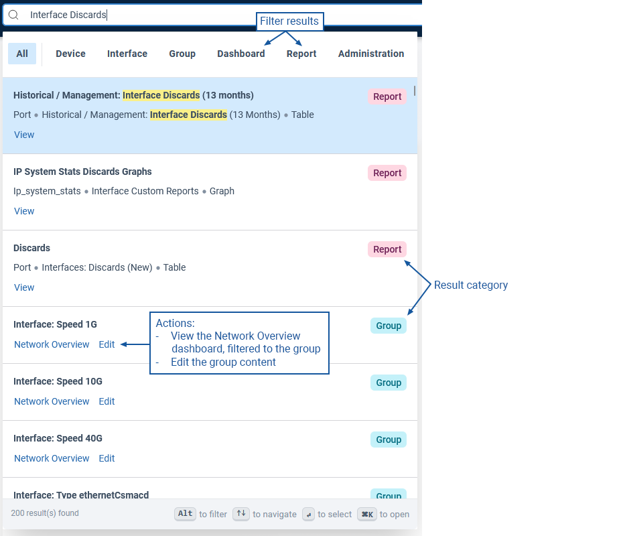View IP System Stats Discards Graphs
This screenshot has width=623, height=536.
24,211
